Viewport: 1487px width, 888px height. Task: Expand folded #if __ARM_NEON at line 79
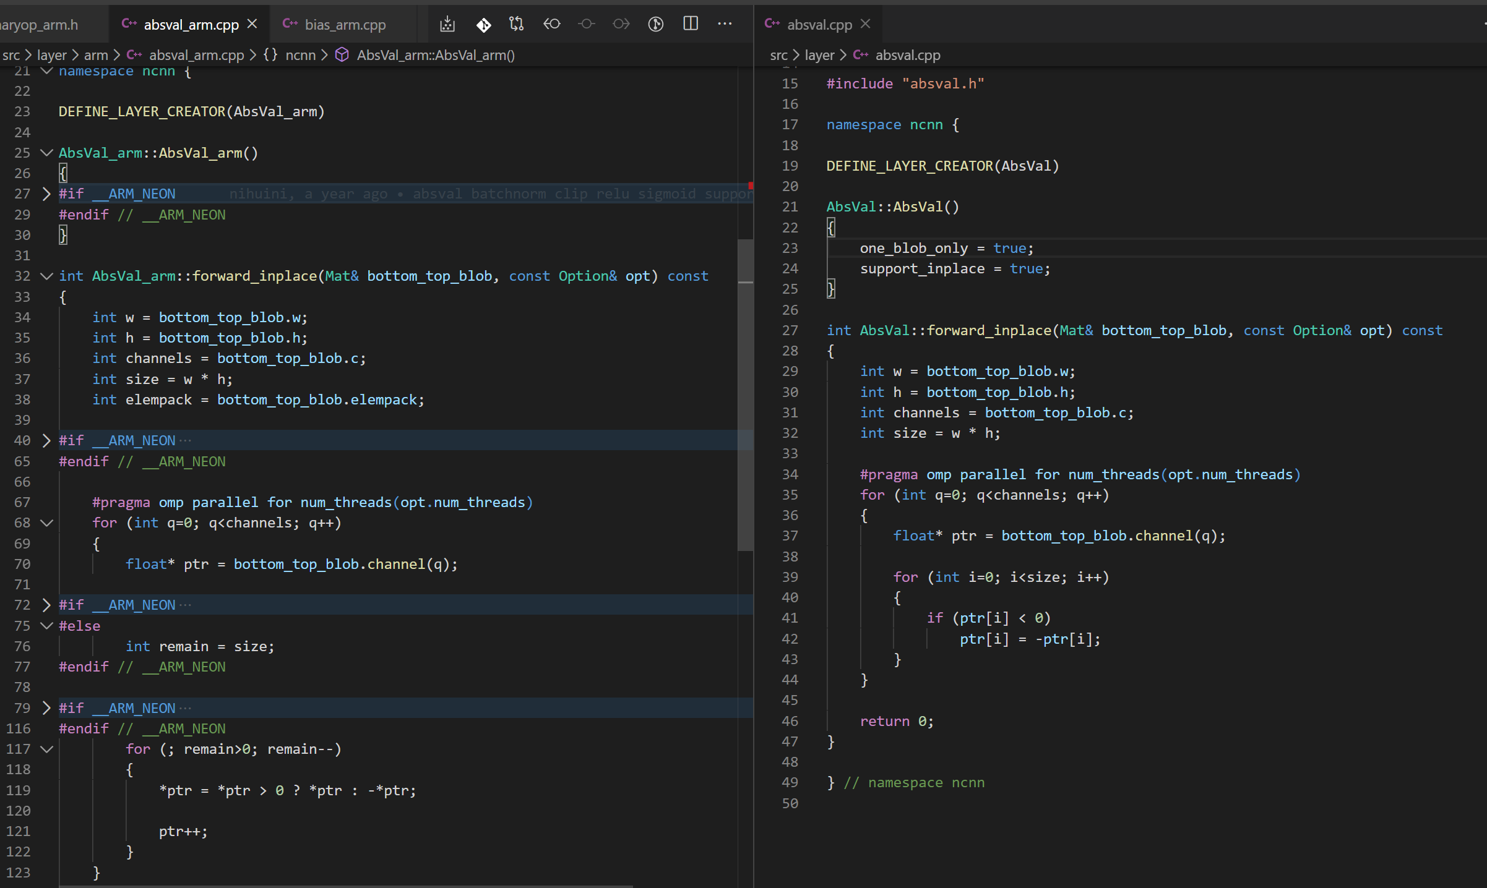tap(46, 707)
